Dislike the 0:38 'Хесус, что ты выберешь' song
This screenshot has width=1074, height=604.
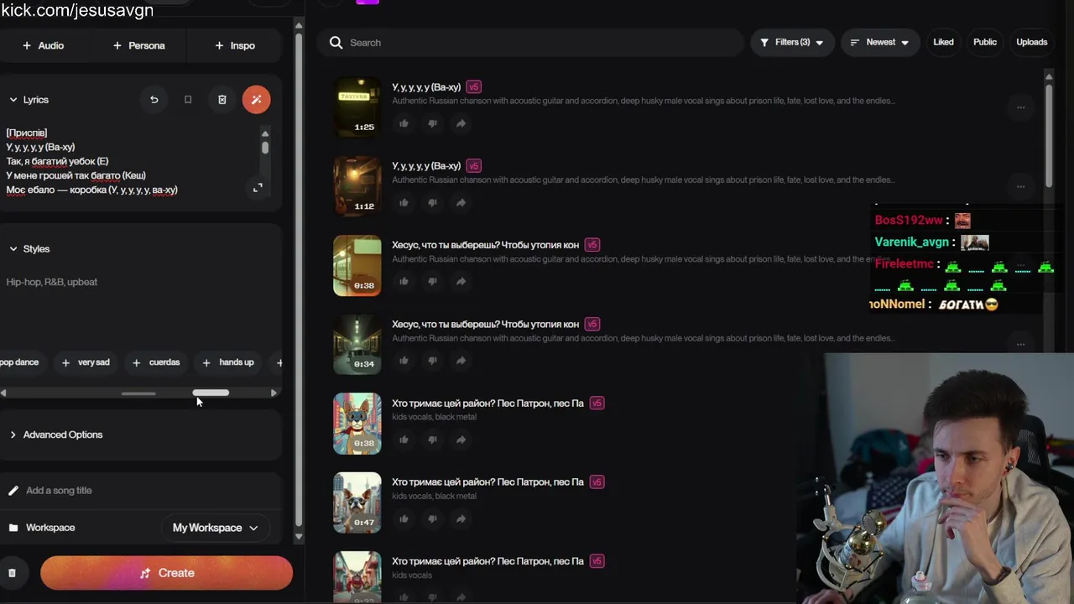point(432,281)
